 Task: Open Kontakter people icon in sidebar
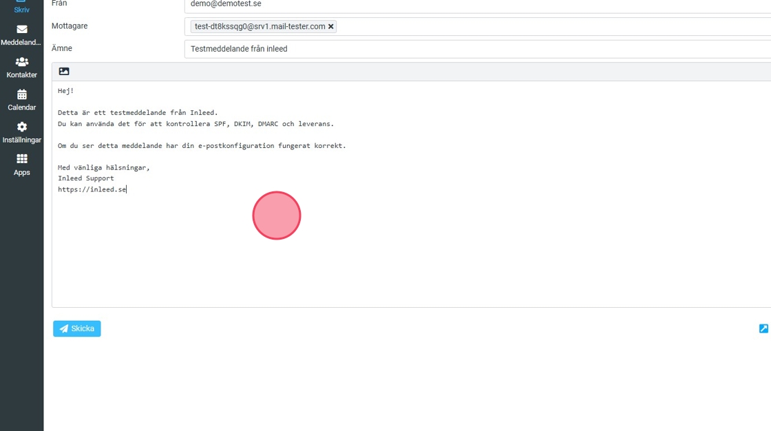tap(22, 62)
